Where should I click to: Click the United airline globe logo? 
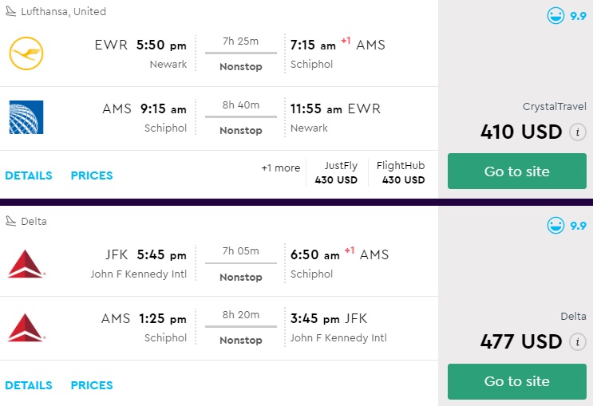(x=26, y=117)
